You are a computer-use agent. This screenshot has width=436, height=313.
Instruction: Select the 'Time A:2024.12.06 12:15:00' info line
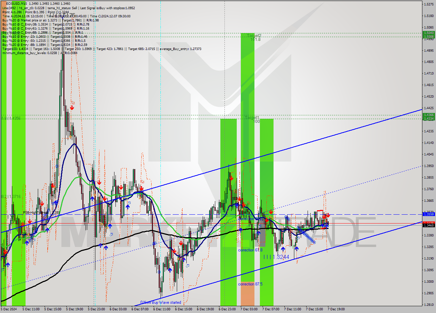(x=66, y=16)
